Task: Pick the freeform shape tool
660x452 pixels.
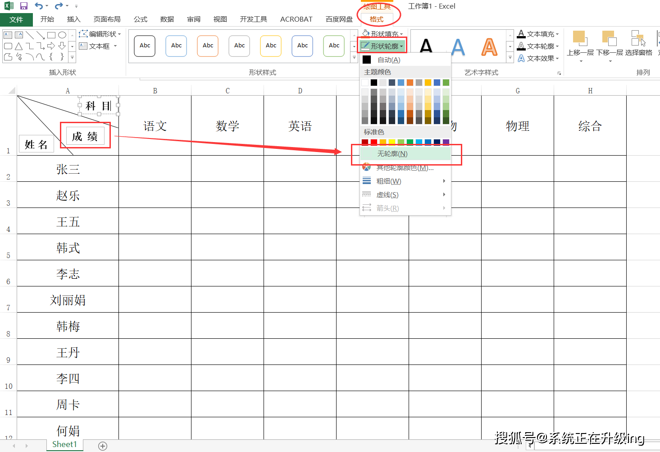Action: pos(8,57)
